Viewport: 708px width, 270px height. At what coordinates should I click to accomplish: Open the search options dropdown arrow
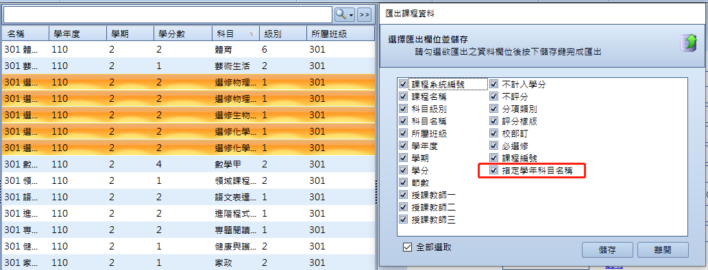(352, 15)
